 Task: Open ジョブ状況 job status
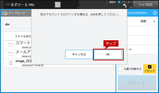click(145, 5)
